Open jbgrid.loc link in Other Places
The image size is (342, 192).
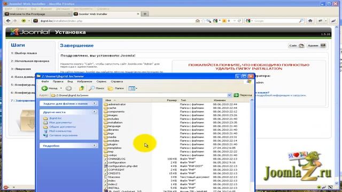tap(56, 118)
